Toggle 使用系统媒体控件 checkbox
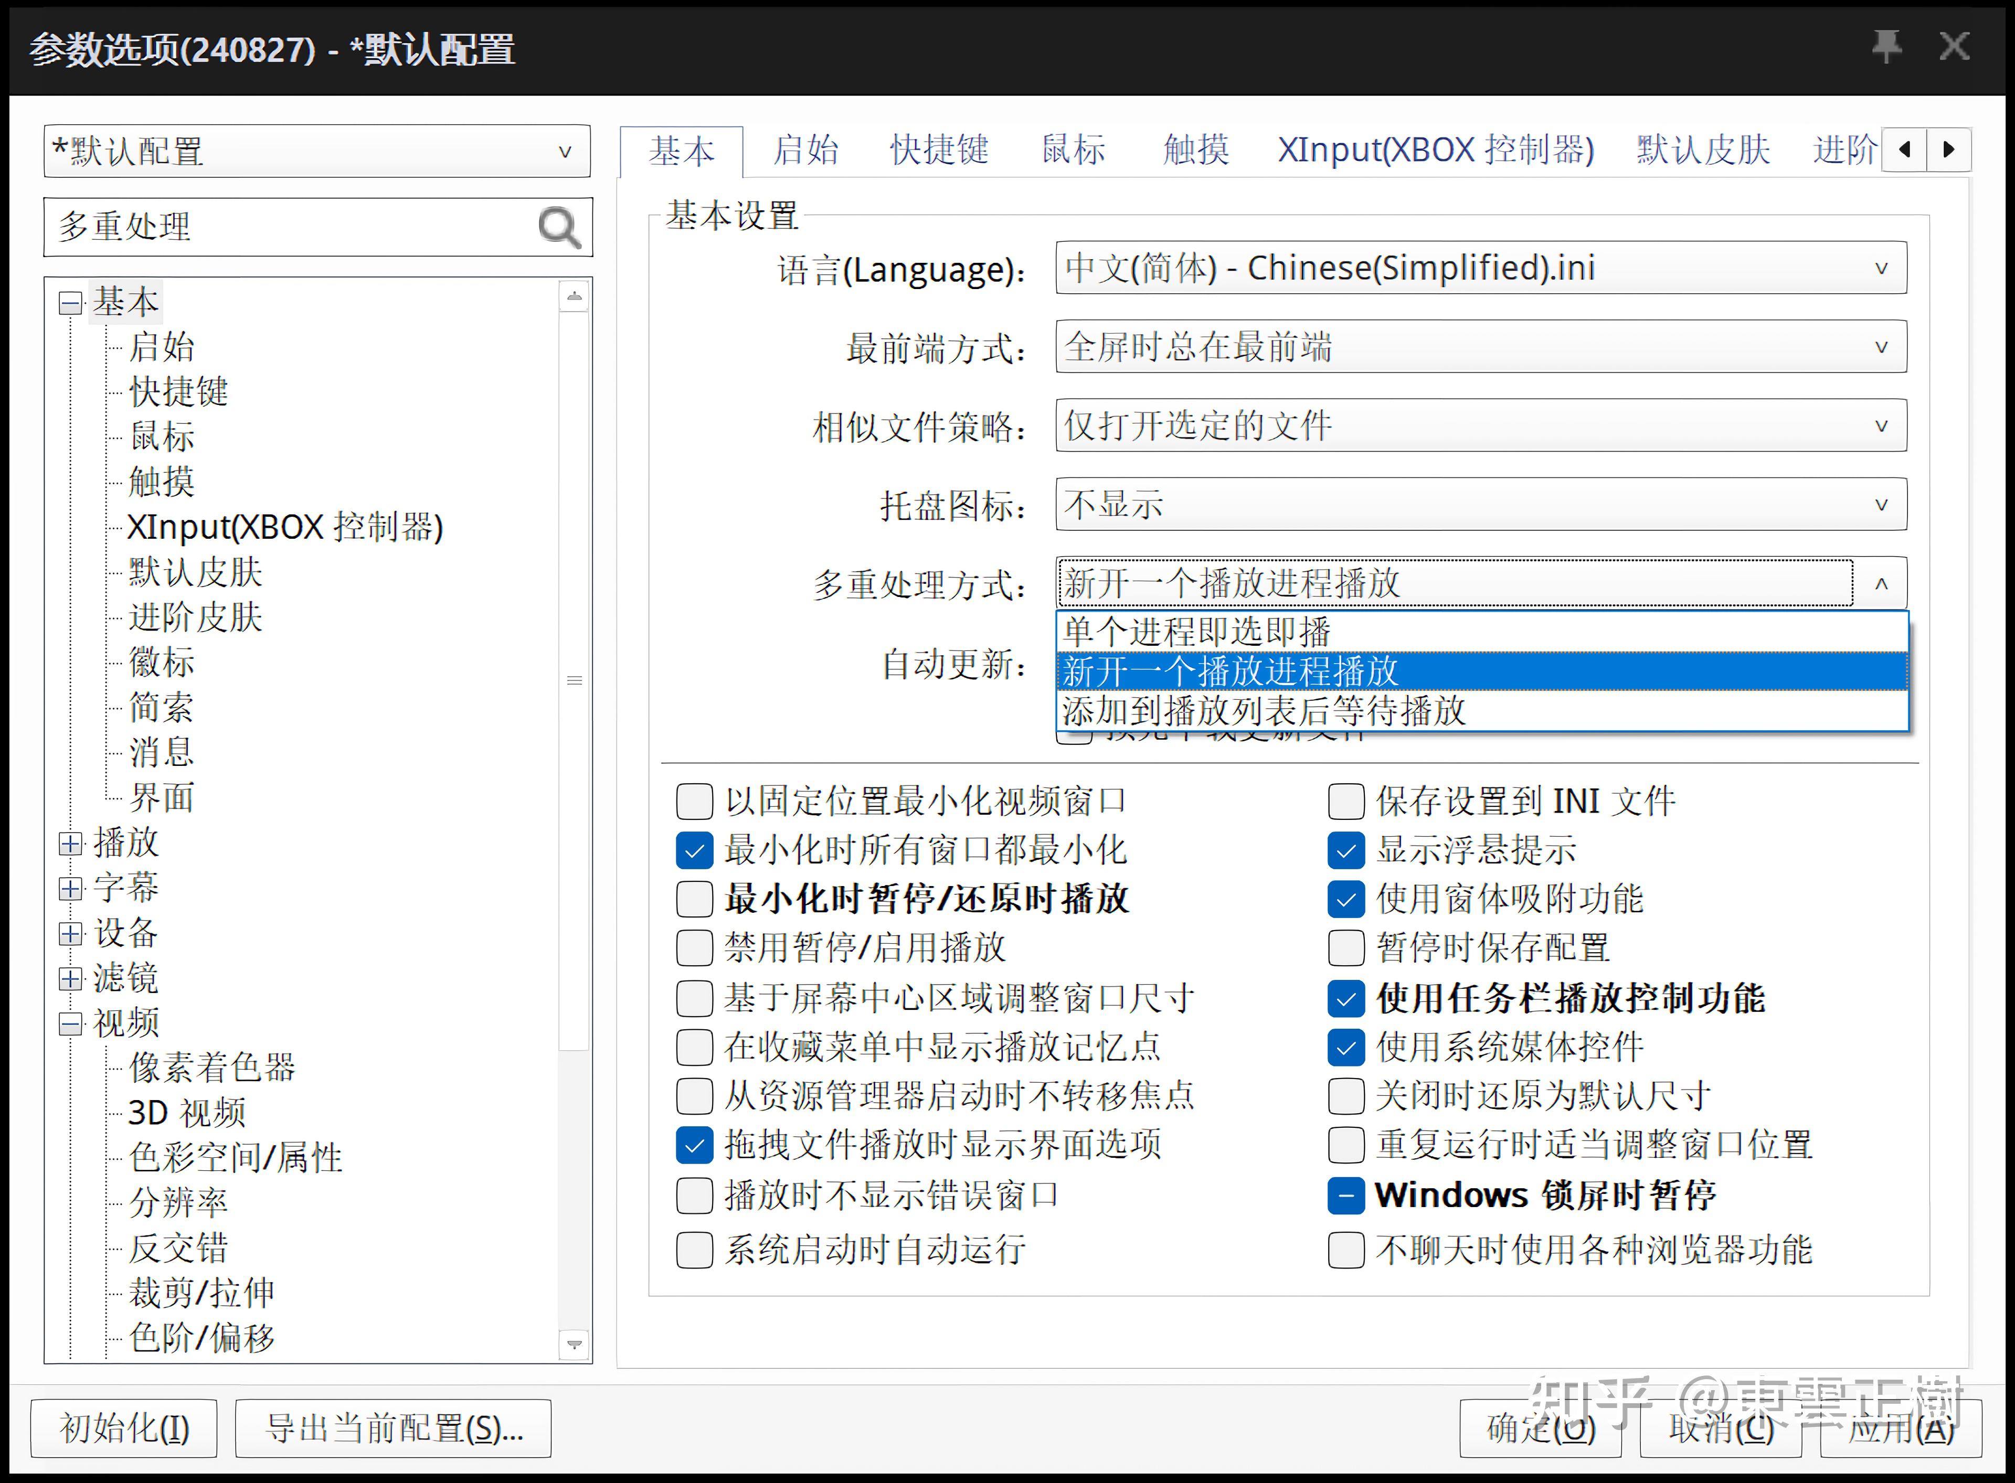 (x=1346, y=1047)
